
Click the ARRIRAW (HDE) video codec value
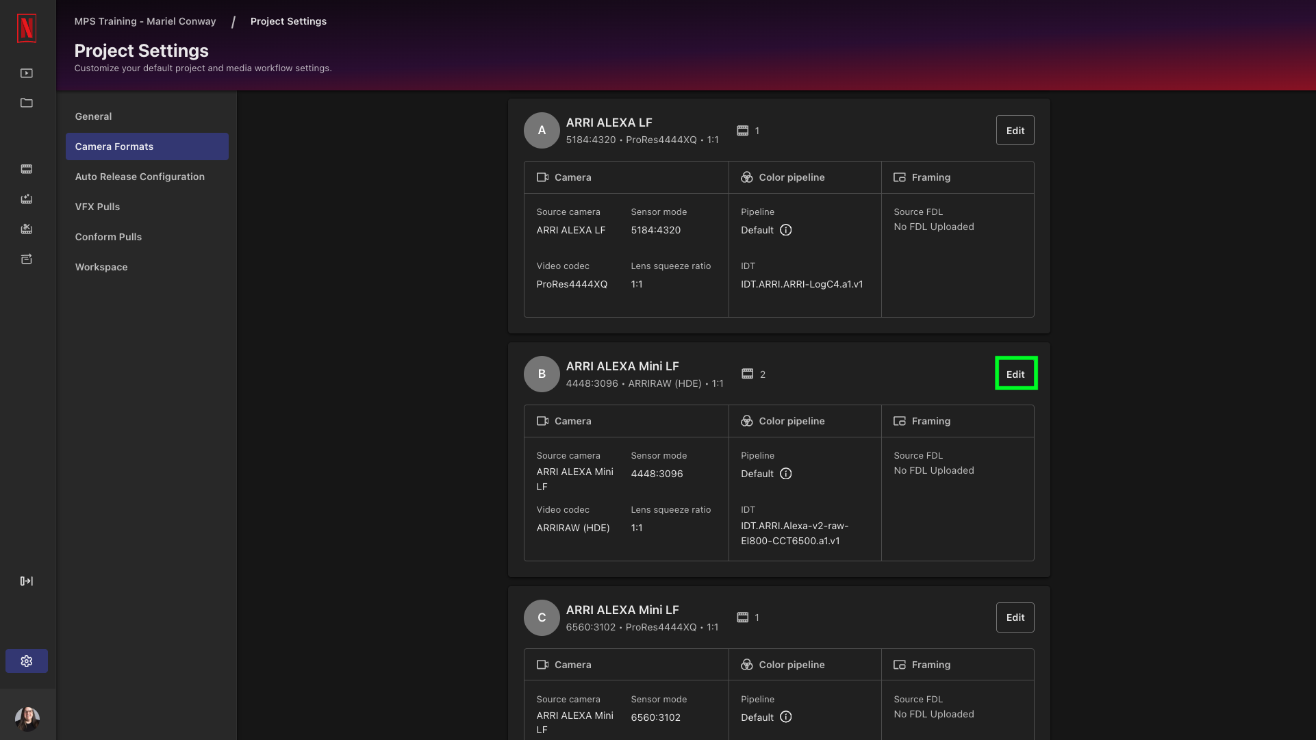tap(572, 528)
